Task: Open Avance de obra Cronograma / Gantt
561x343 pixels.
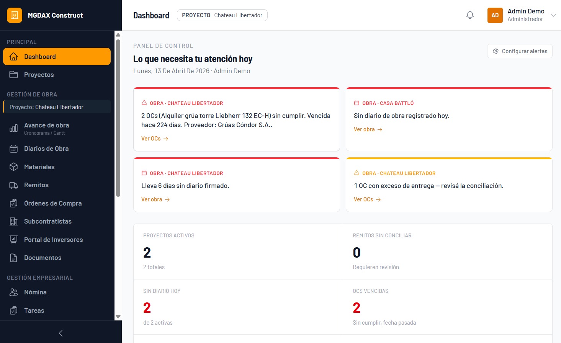Action: coord(46,129)
